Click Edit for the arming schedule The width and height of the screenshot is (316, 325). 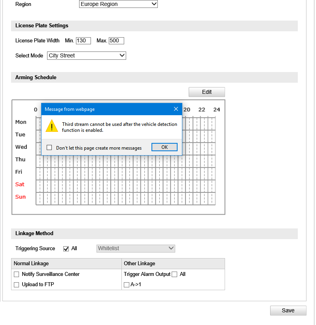click(x=206, y=92)
